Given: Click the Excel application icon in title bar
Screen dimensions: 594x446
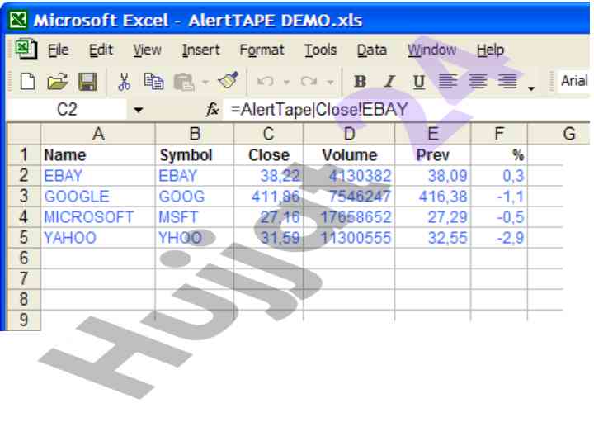Looking at the screenshot, I should (x=18, y=20).
